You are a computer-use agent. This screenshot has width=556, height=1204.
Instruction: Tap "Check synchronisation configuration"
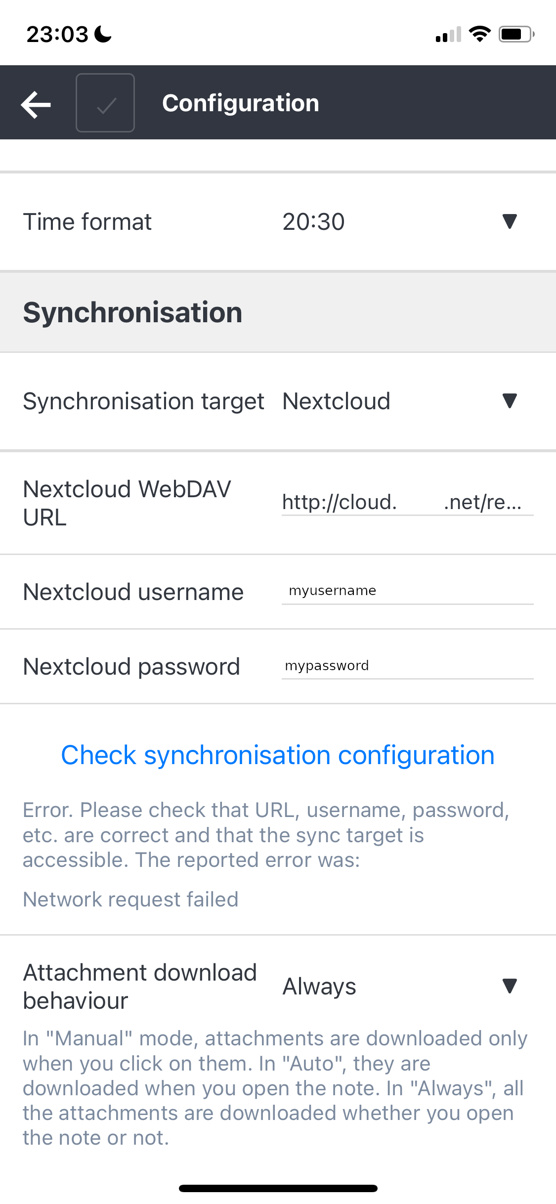278,755
